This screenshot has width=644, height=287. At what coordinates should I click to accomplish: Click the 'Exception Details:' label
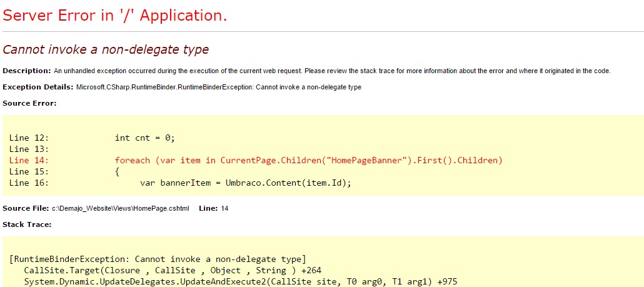pos(38,87)
